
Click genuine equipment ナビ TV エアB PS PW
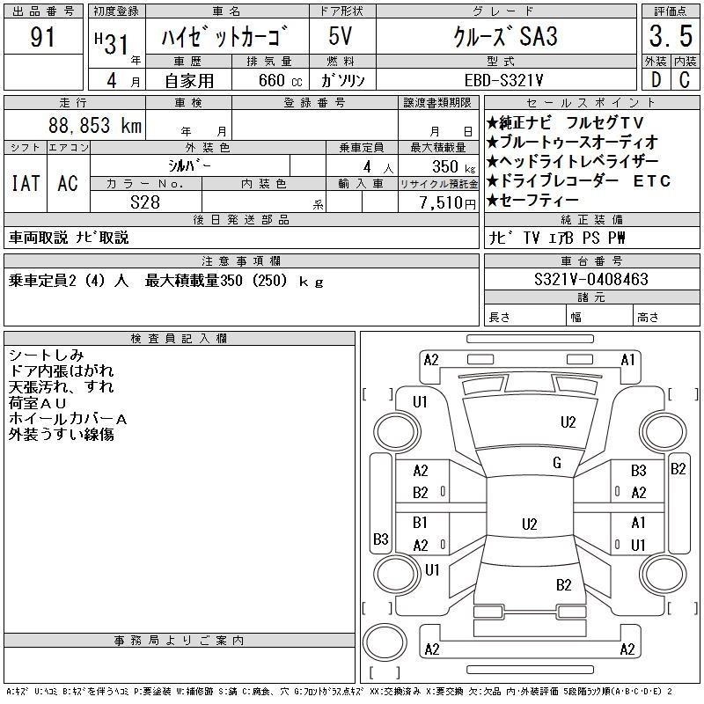(556, 238)
